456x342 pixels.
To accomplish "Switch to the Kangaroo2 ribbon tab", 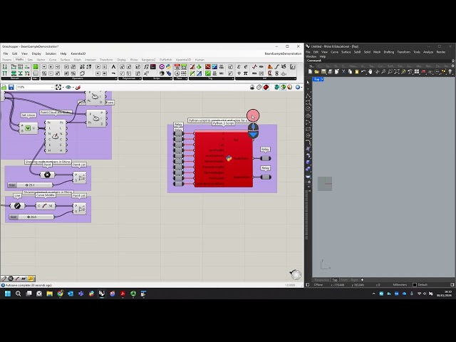I will click(149, 60).
